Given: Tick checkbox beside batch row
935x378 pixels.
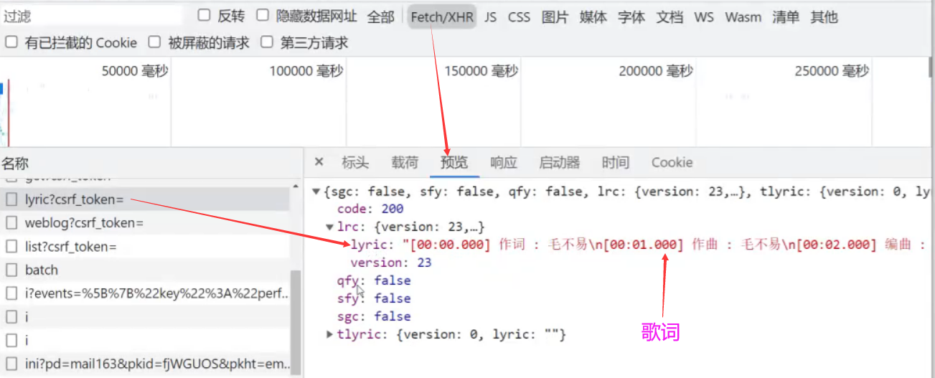Looking at the screenshot, I should coord(11,270).
